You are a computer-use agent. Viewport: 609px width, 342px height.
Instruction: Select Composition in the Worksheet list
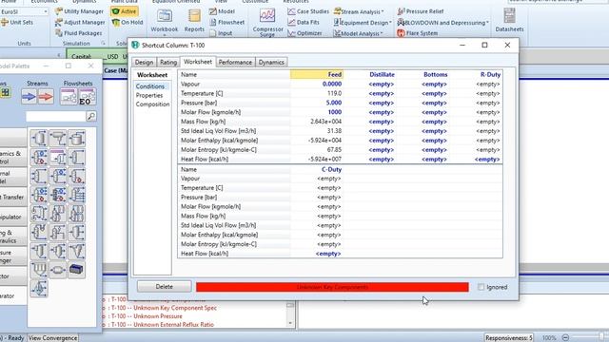point(152,104)
